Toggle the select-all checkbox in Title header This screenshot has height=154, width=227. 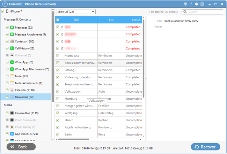point(58,20)
